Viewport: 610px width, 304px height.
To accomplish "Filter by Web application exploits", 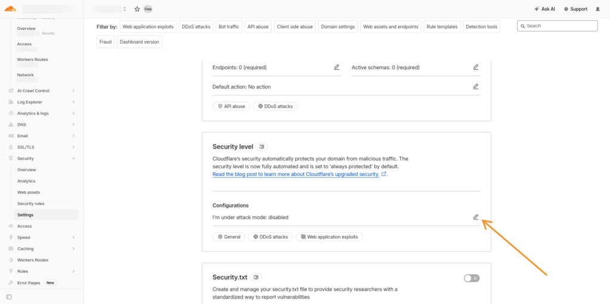I will click(148, 26).
